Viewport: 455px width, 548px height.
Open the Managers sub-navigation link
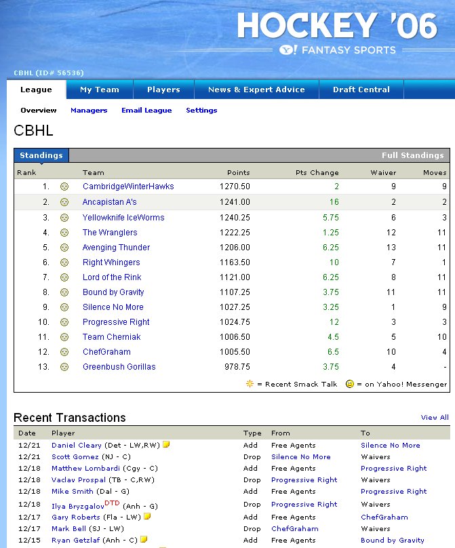point(89,111)
